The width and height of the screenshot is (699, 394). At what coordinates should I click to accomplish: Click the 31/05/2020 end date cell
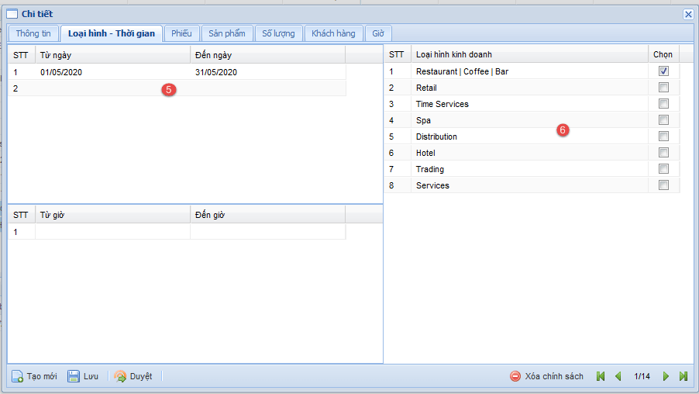(x=268, y=72)
